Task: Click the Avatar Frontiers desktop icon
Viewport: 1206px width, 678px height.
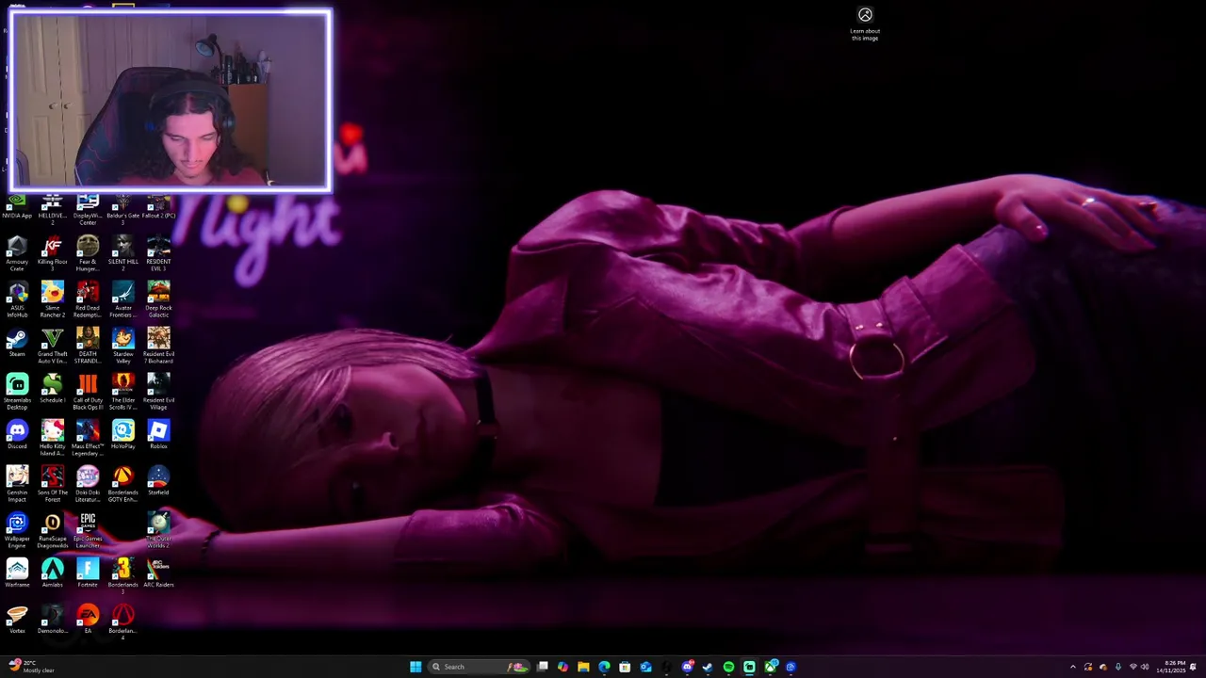Action: (122, 299)
